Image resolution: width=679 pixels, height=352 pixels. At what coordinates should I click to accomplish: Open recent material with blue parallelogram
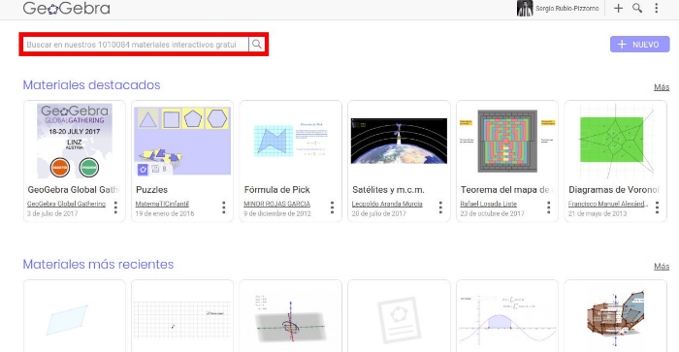[75, 320]
